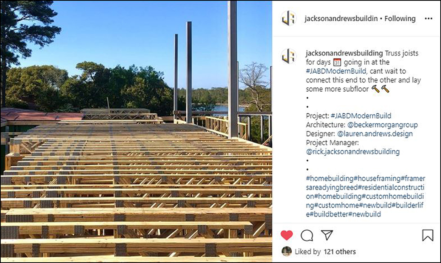Open the @rick.jacksonandrewsbuilding profile link

click(353, 152)
